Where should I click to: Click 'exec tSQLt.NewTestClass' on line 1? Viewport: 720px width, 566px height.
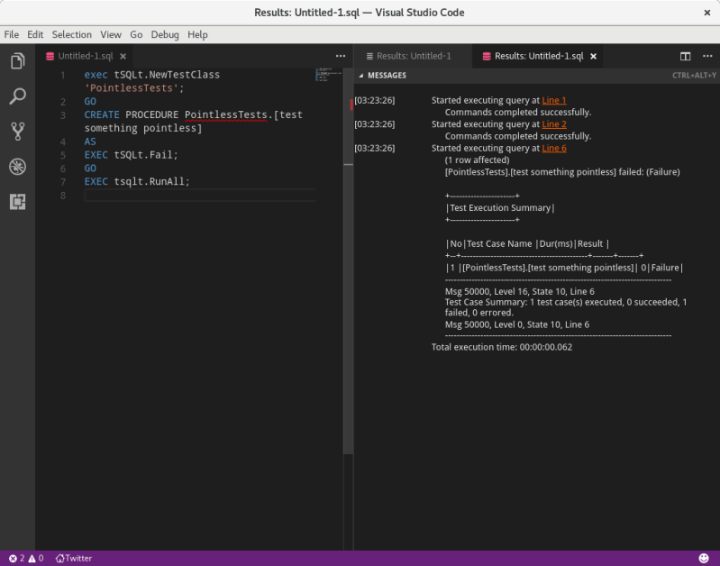[x=152, y=75]
